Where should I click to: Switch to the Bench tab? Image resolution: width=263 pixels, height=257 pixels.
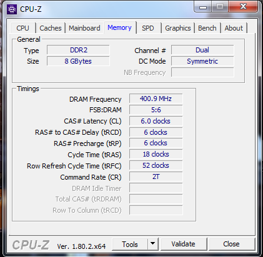[x=207, y=28]
